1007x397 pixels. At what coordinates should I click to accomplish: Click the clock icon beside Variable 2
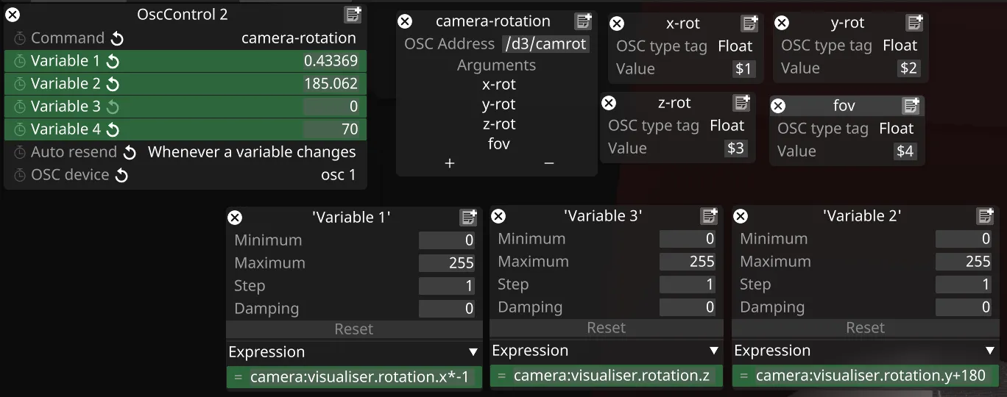pyautogui.click(x=20, y=84)
